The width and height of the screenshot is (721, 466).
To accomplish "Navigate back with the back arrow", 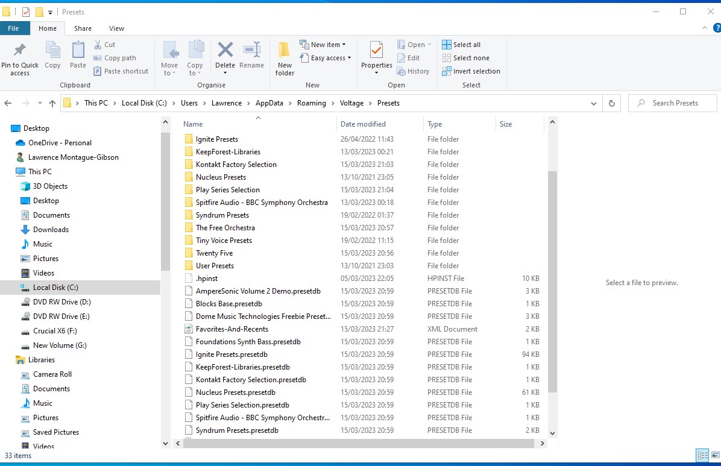I will coord(8,103).
